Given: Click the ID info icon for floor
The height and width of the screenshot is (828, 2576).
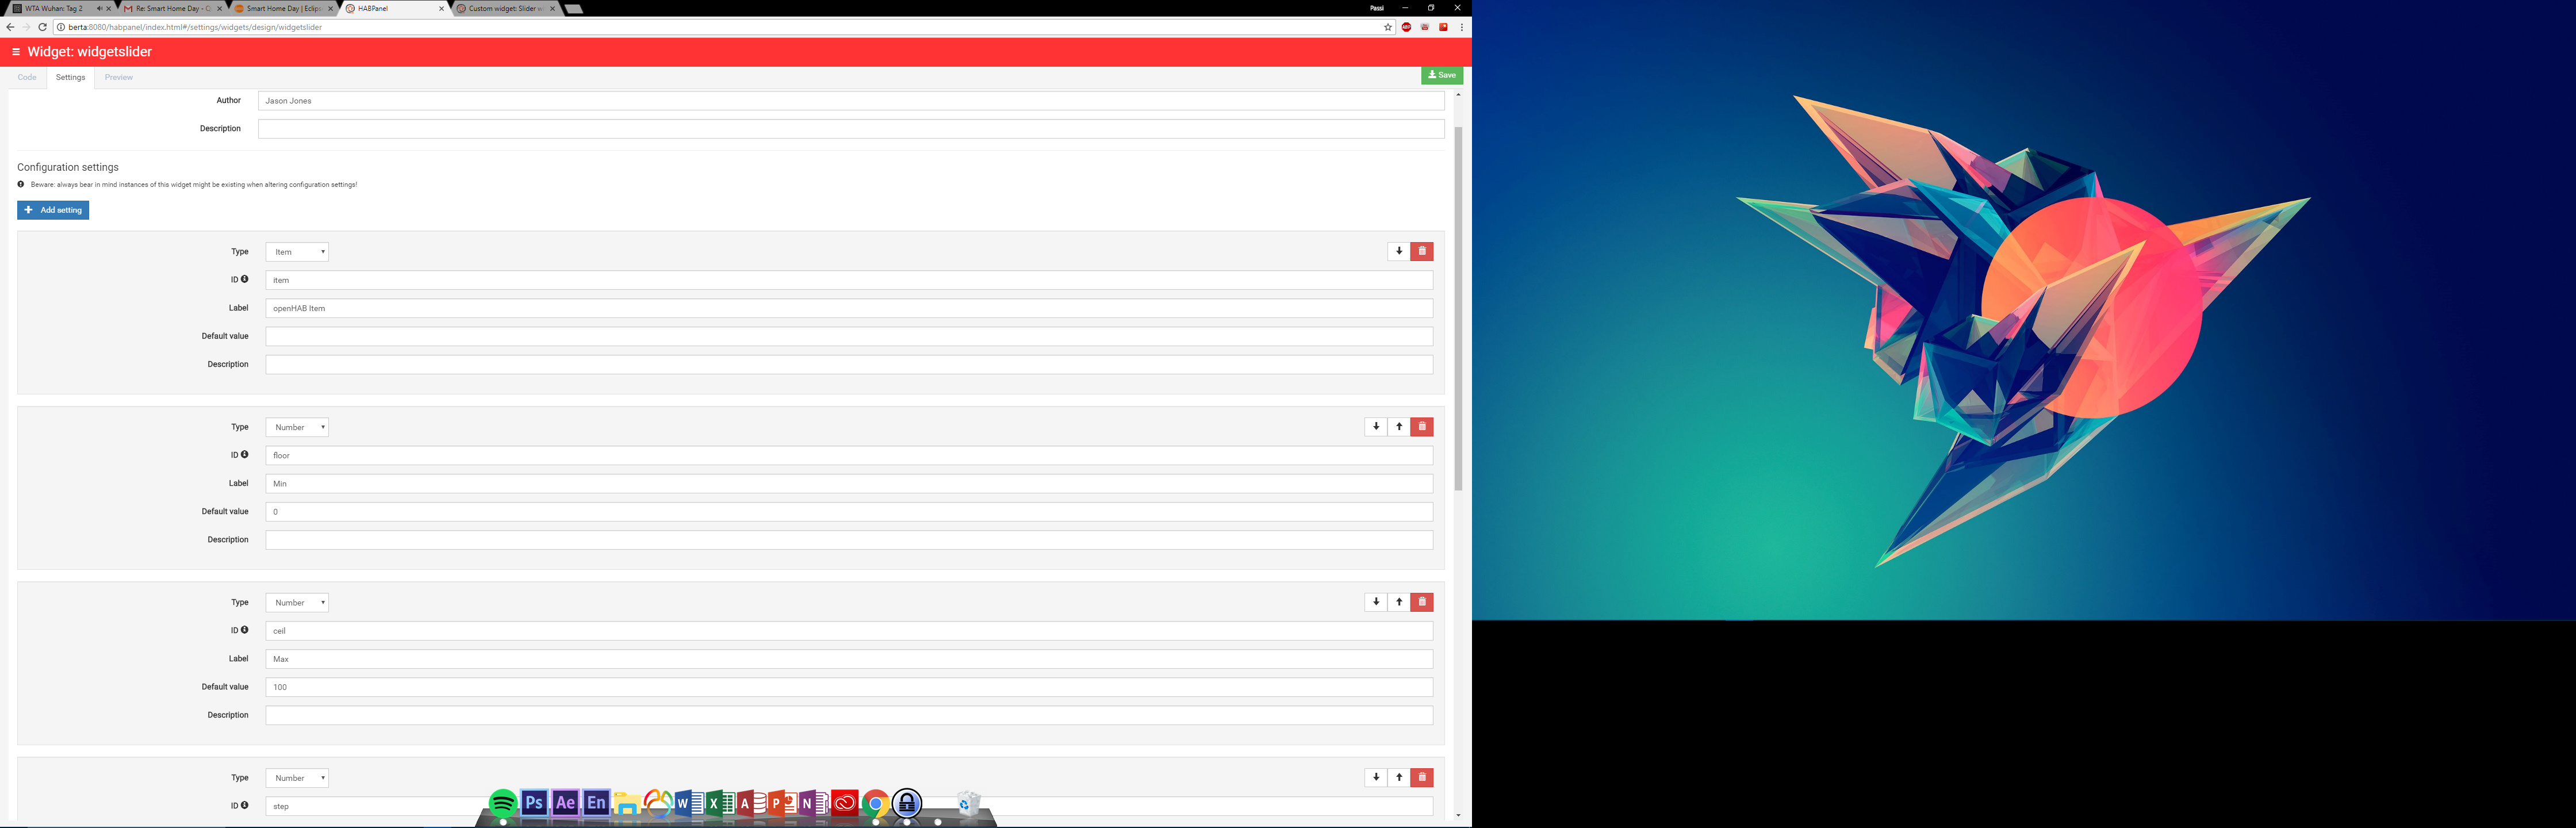Looking at the screenshot, I should pos(244,455).
